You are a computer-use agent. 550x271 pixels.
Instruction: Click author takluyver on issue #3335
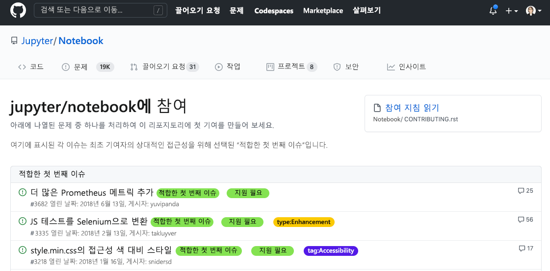[164, 233]
